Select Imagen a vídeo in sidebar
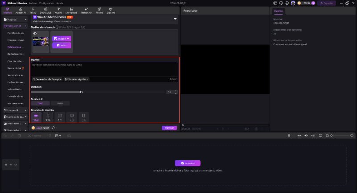 point(16,40)
